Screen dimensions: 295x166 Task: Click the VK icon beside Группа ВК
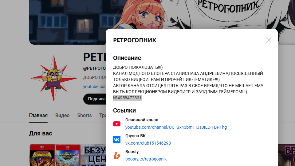(117, 140)
